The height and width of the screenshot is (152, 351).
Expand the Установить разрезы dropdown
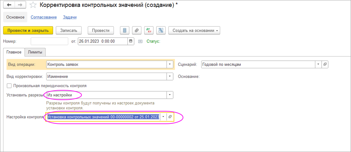click(170, 95)
